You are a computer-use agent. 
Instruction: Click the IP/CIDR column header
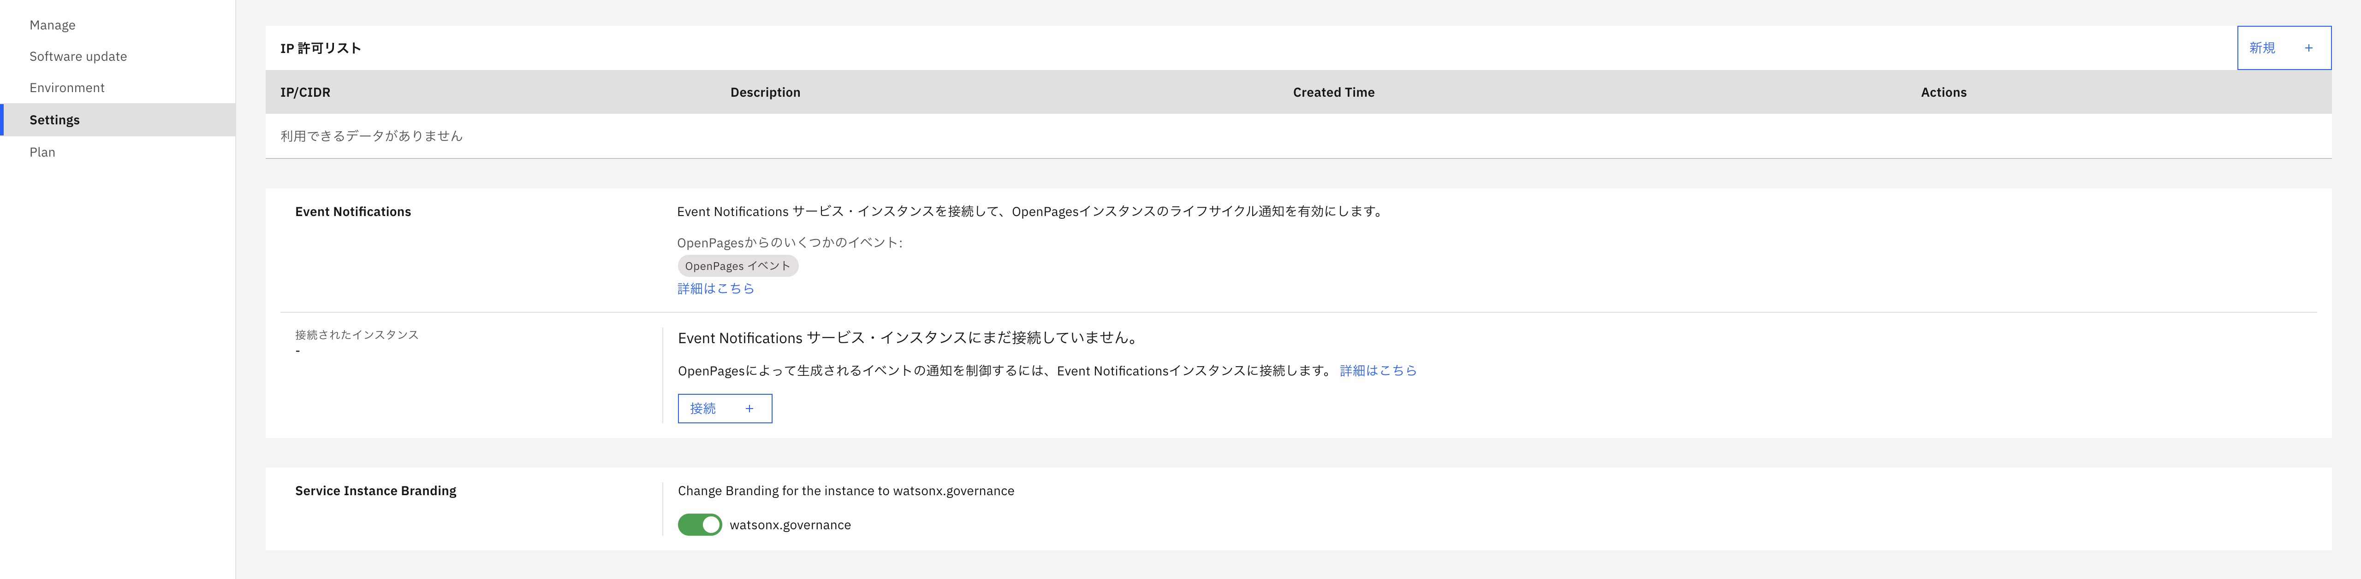[305, 93]
